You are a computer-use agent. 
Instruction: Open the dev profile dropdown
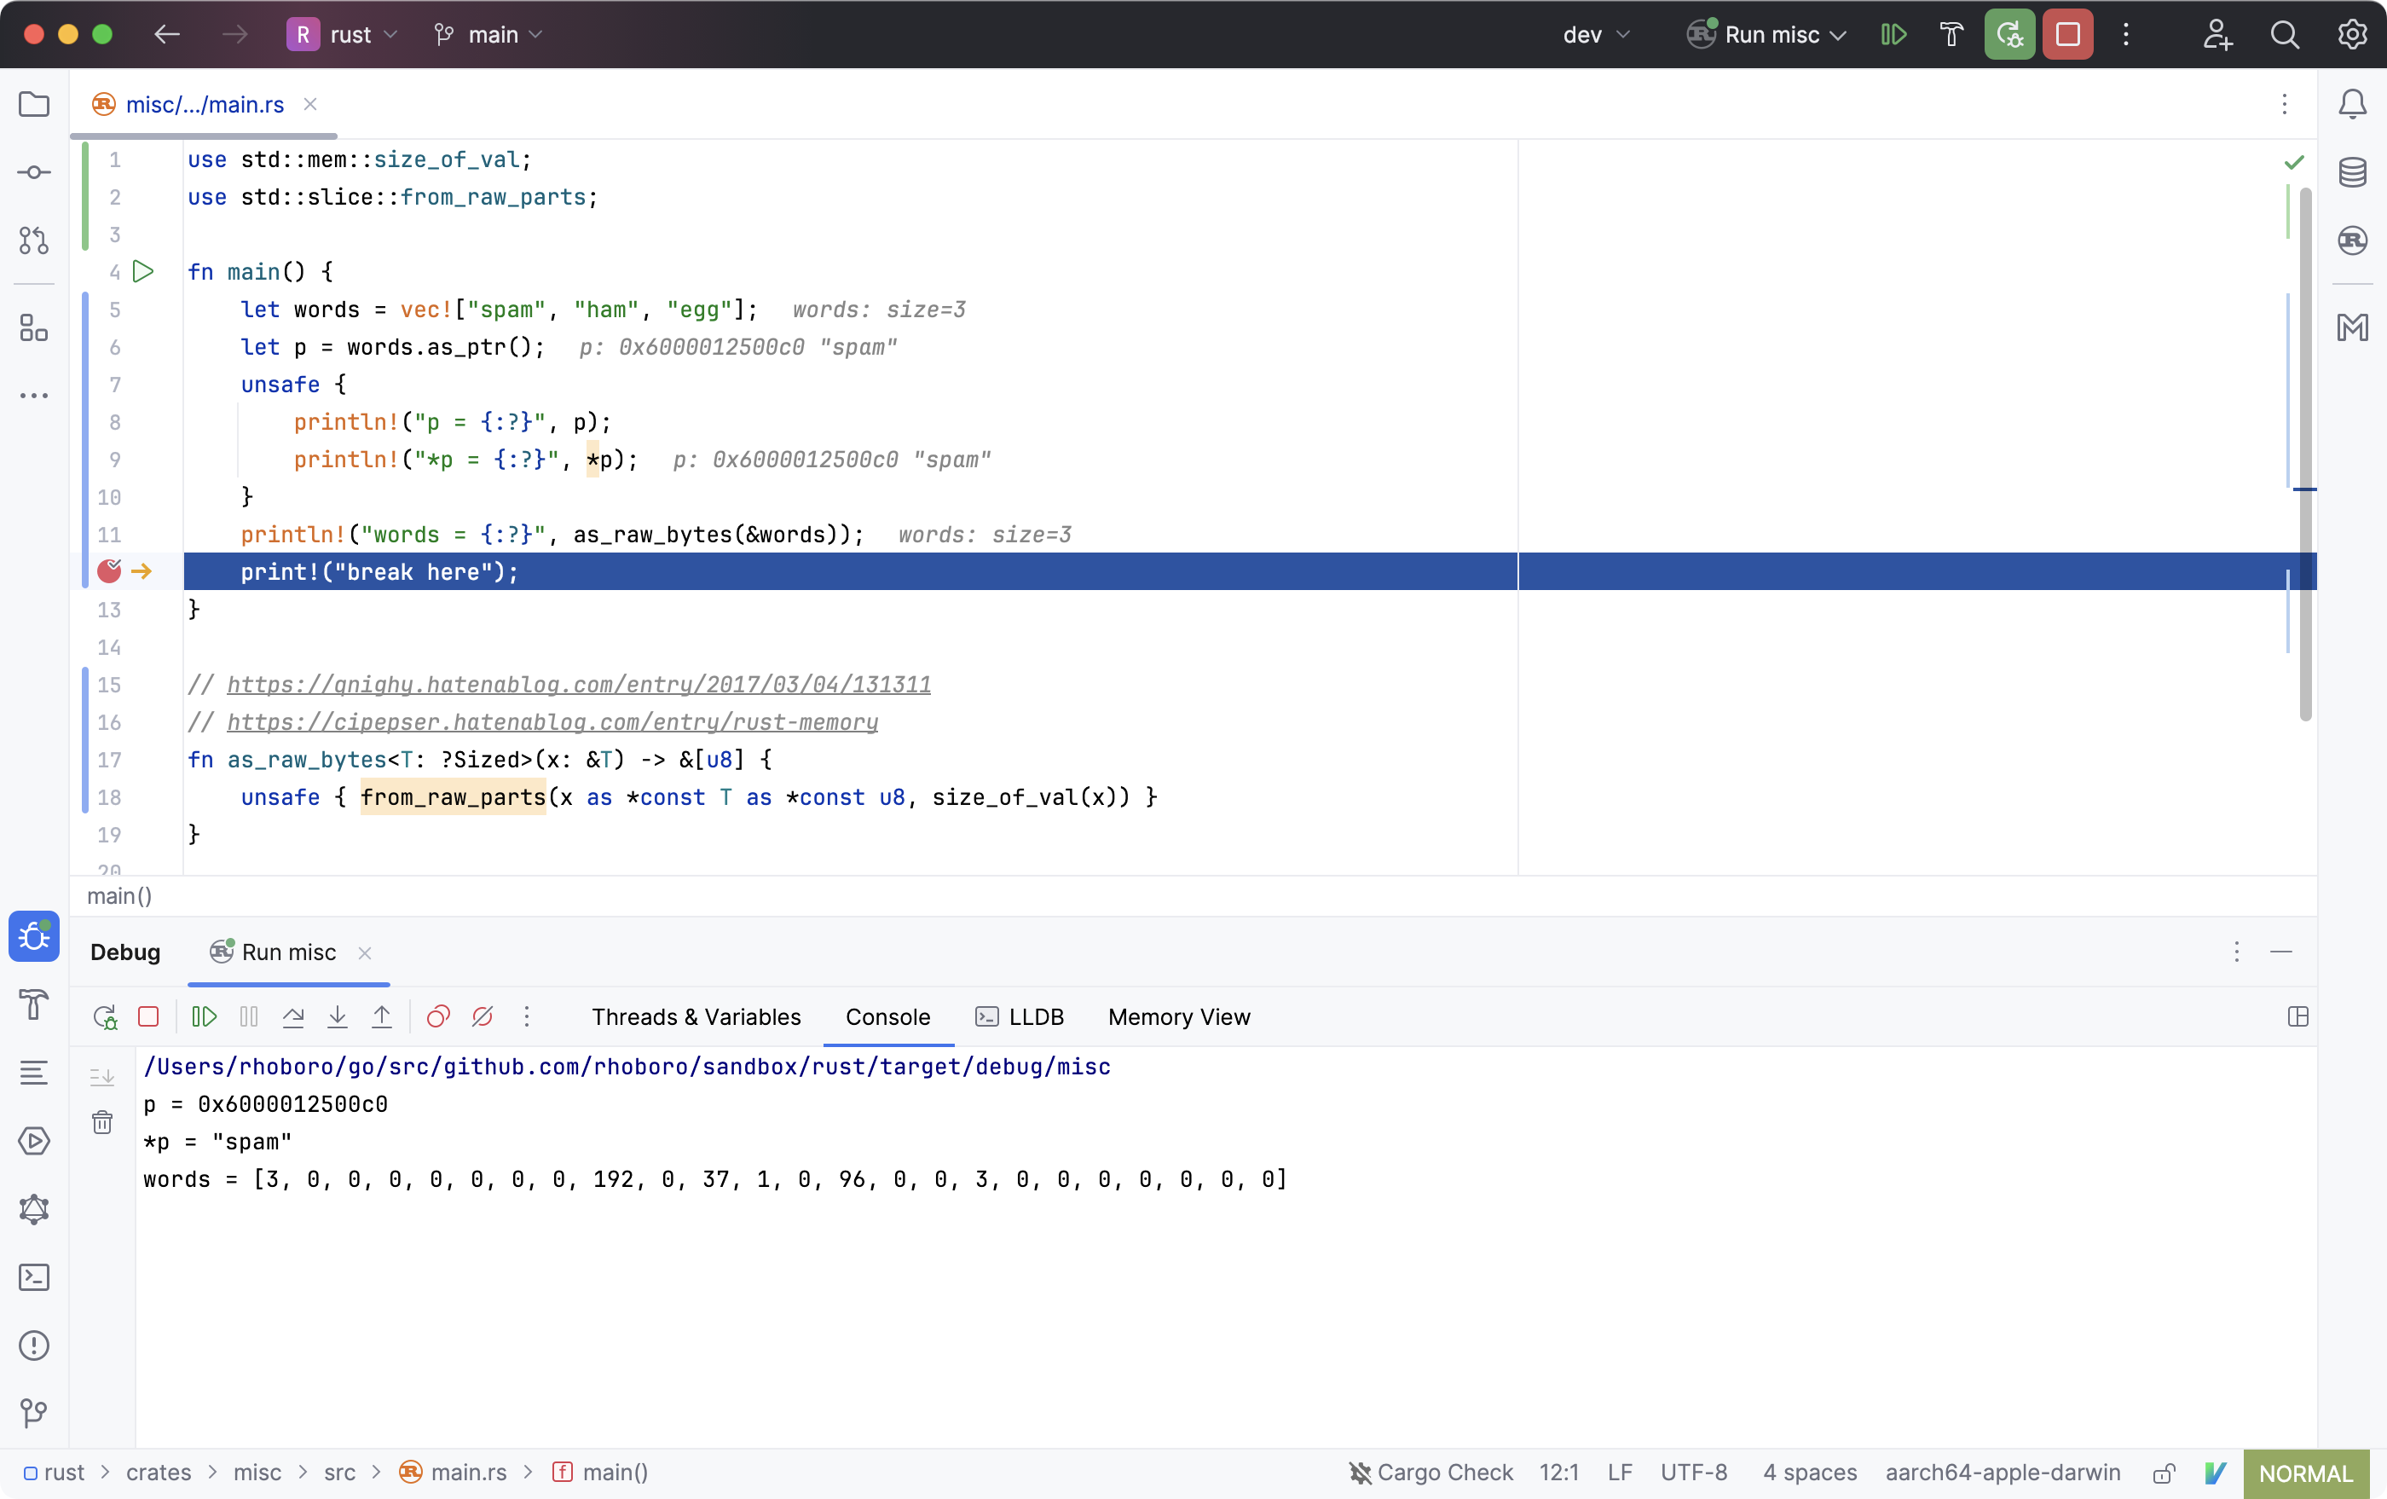click(1596, 35)
